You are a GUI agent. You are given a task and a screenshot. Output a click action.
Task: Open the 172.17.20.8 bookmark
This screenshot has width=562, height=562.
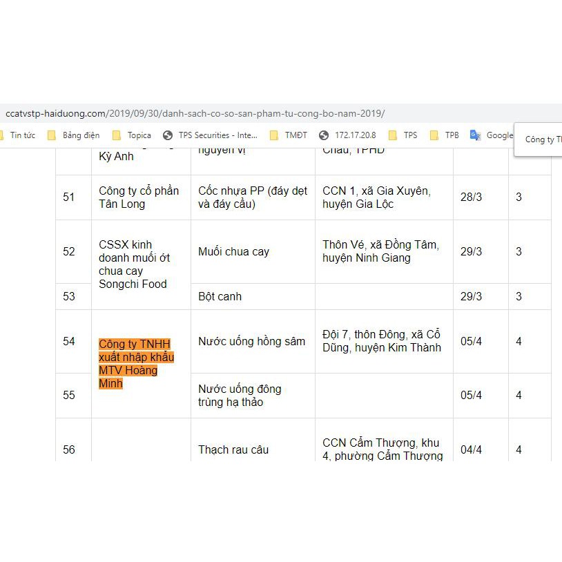click(348, 135)
